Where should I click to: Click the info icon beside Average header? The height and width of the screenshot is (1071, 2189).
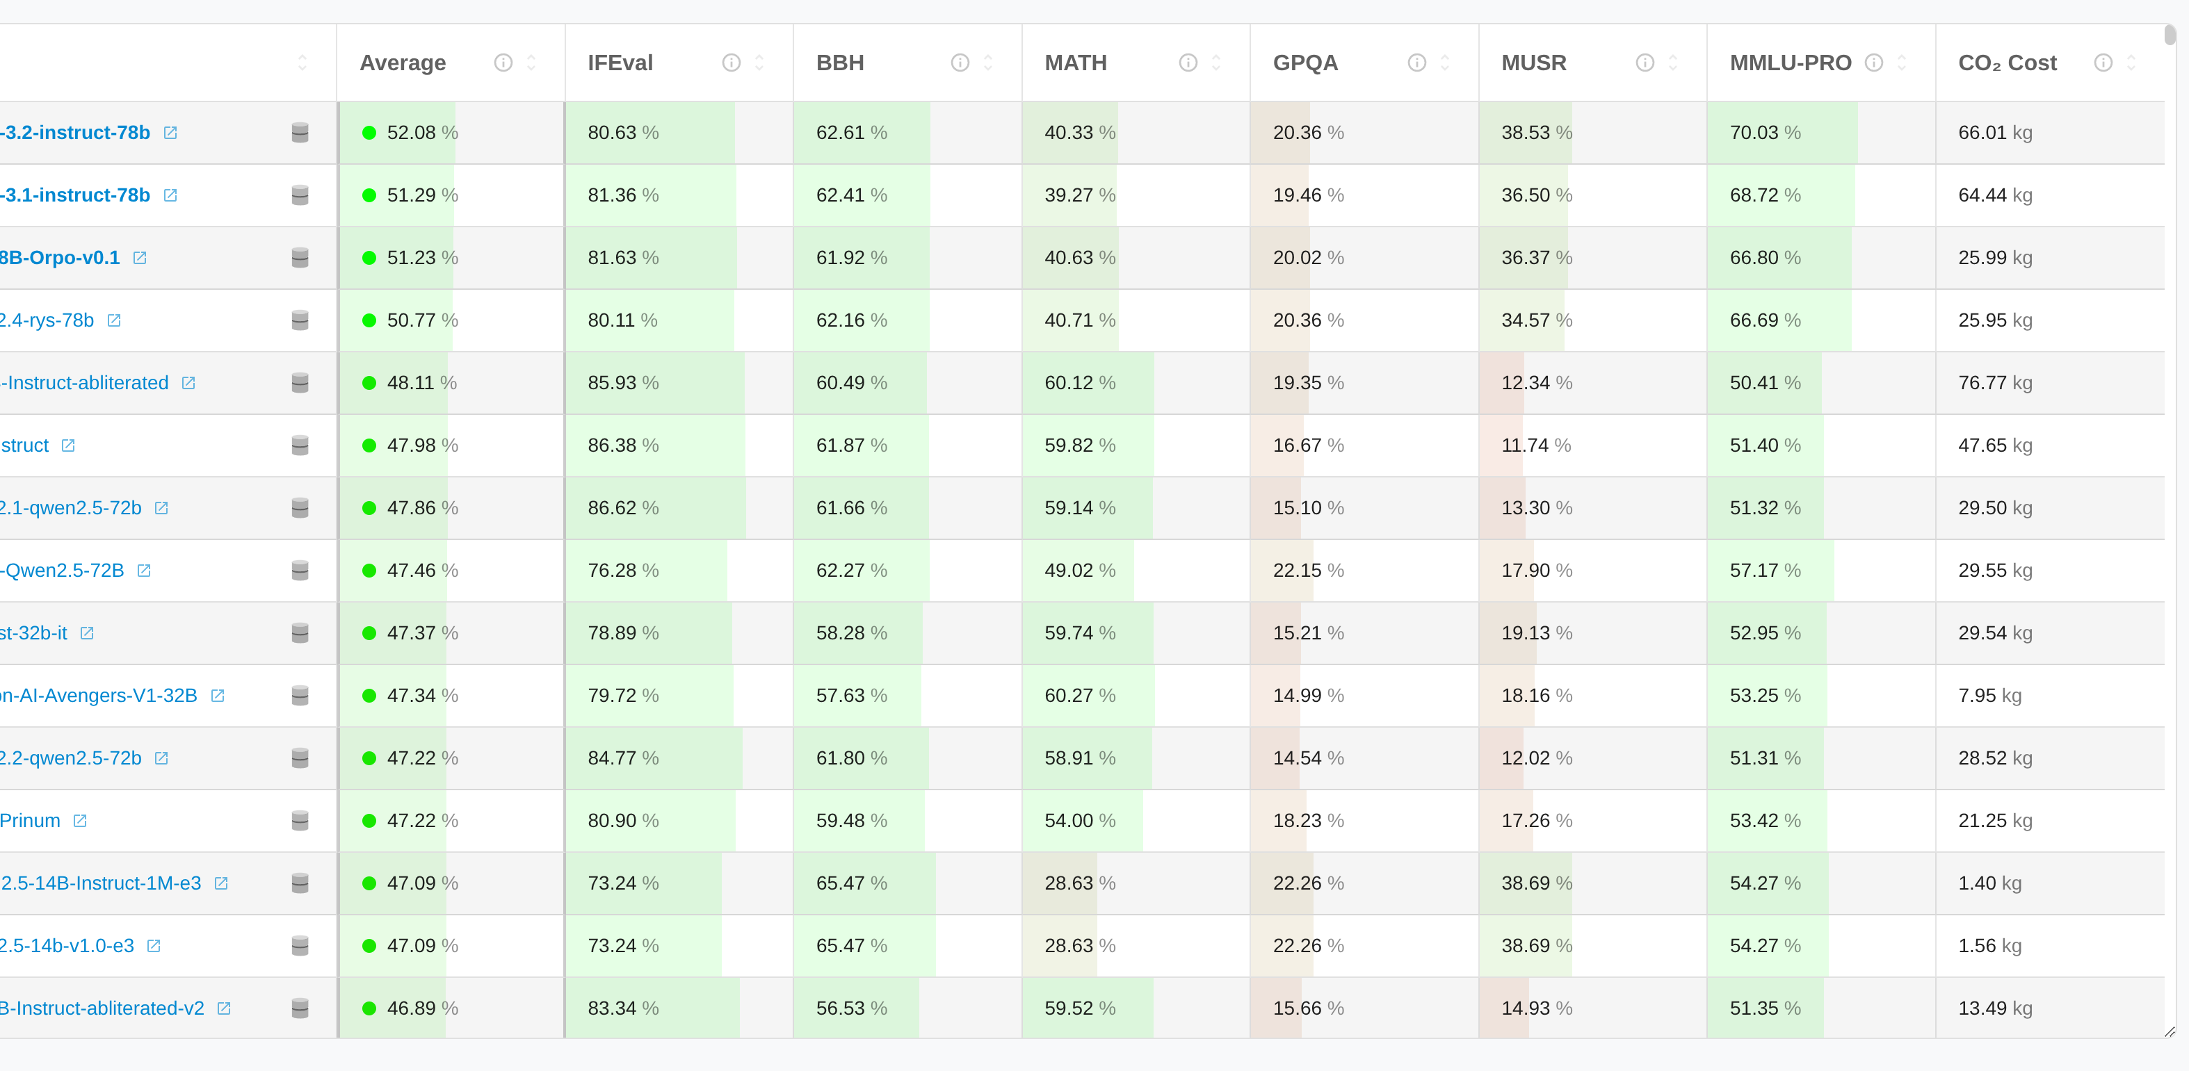click(503, 63)
